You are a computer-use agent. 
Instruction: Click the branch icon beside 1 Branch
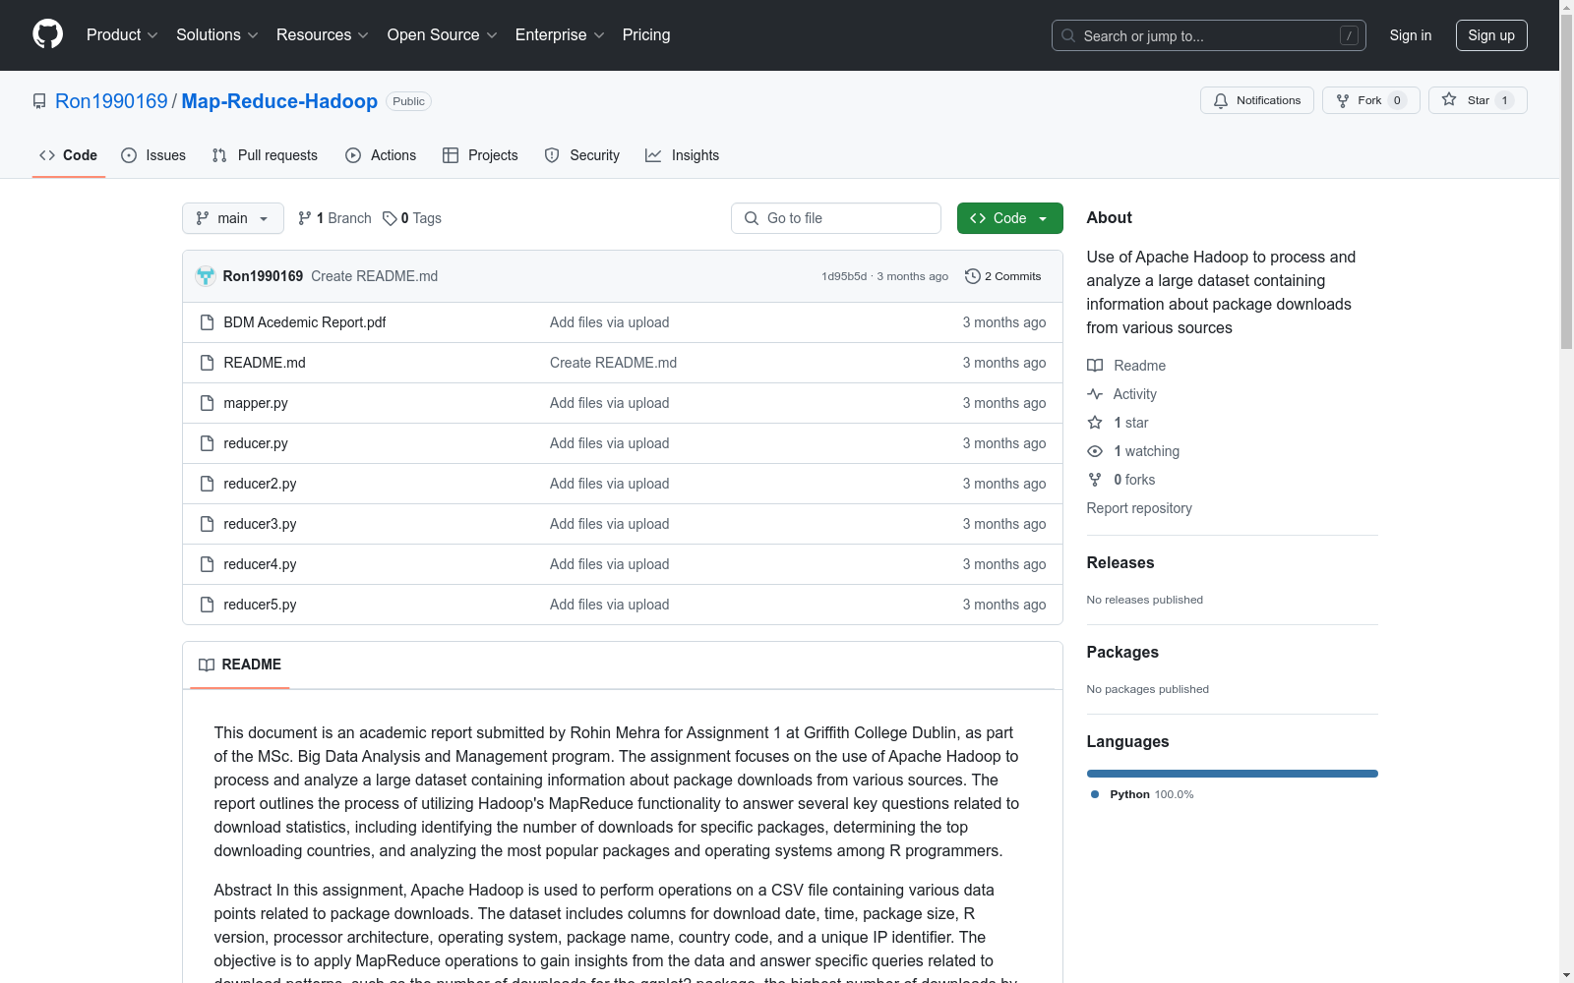(x=305, y=218)
